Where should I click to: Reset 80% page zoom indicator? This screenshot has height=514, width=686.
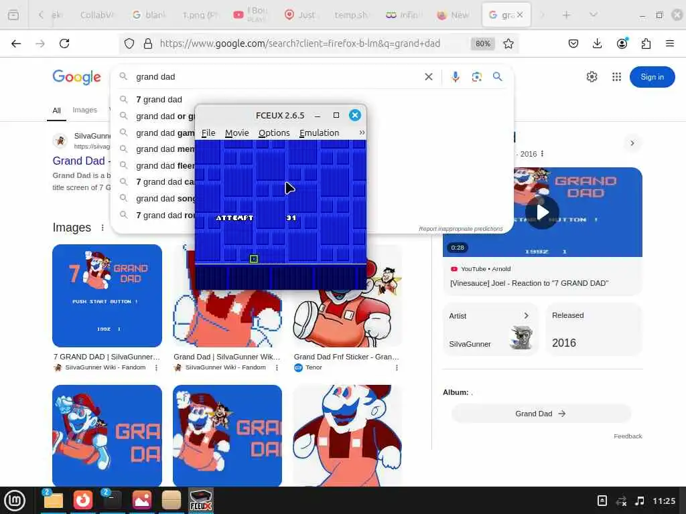click(x=482, y=44)
